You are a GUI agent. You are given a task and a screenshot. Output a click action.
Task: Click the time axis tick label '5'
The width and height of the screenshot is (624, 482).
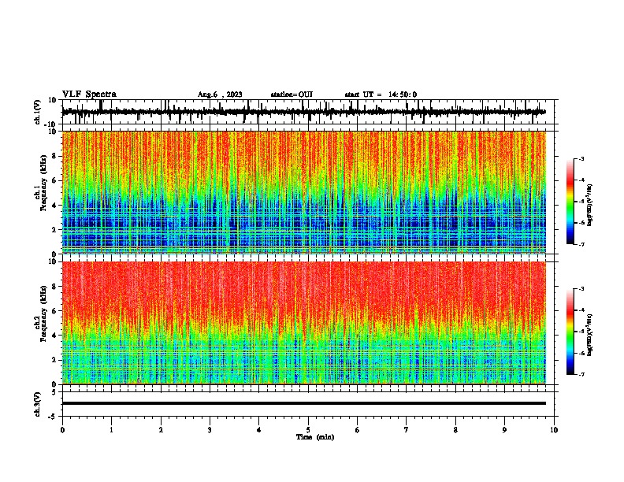[x=308, y=430]
